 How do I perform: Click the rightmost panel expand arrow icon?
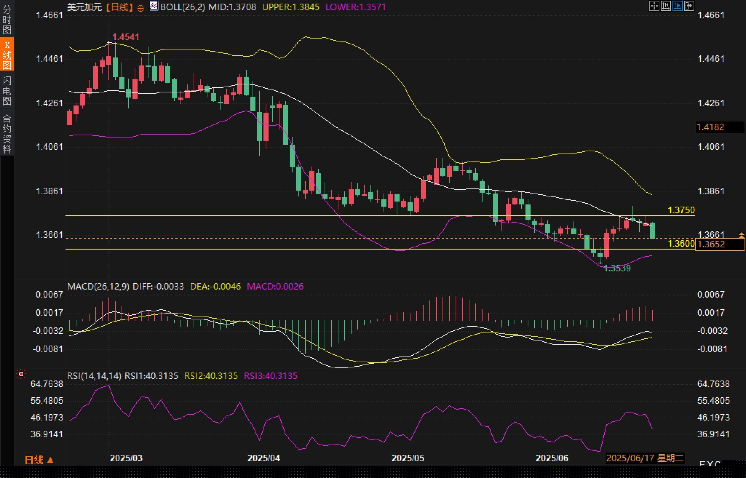pyautogui.click(x=689, y=6)
